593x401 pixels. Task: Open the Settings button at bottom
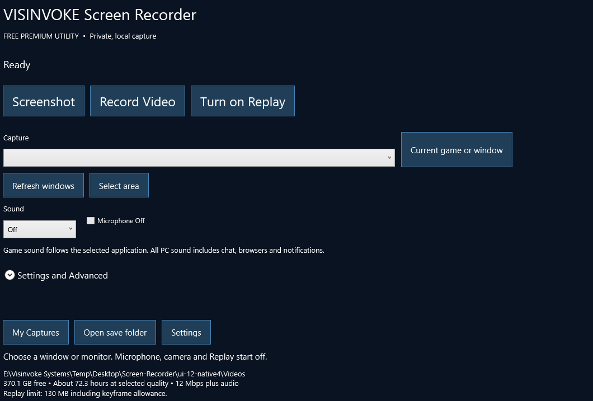[x=186, y=332]
